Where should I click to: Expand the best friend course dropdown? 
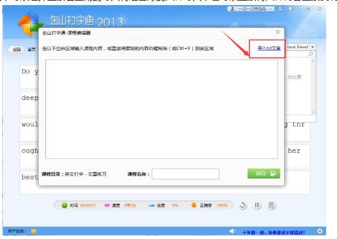point(313,47)
